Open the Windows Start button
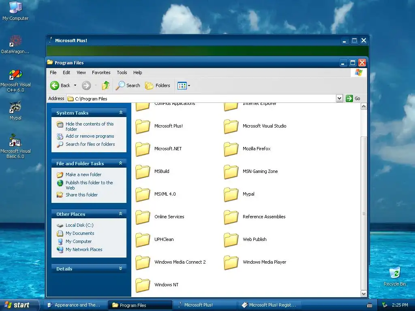The width and height of the screenshot is (415, 311). pos(19,305)
